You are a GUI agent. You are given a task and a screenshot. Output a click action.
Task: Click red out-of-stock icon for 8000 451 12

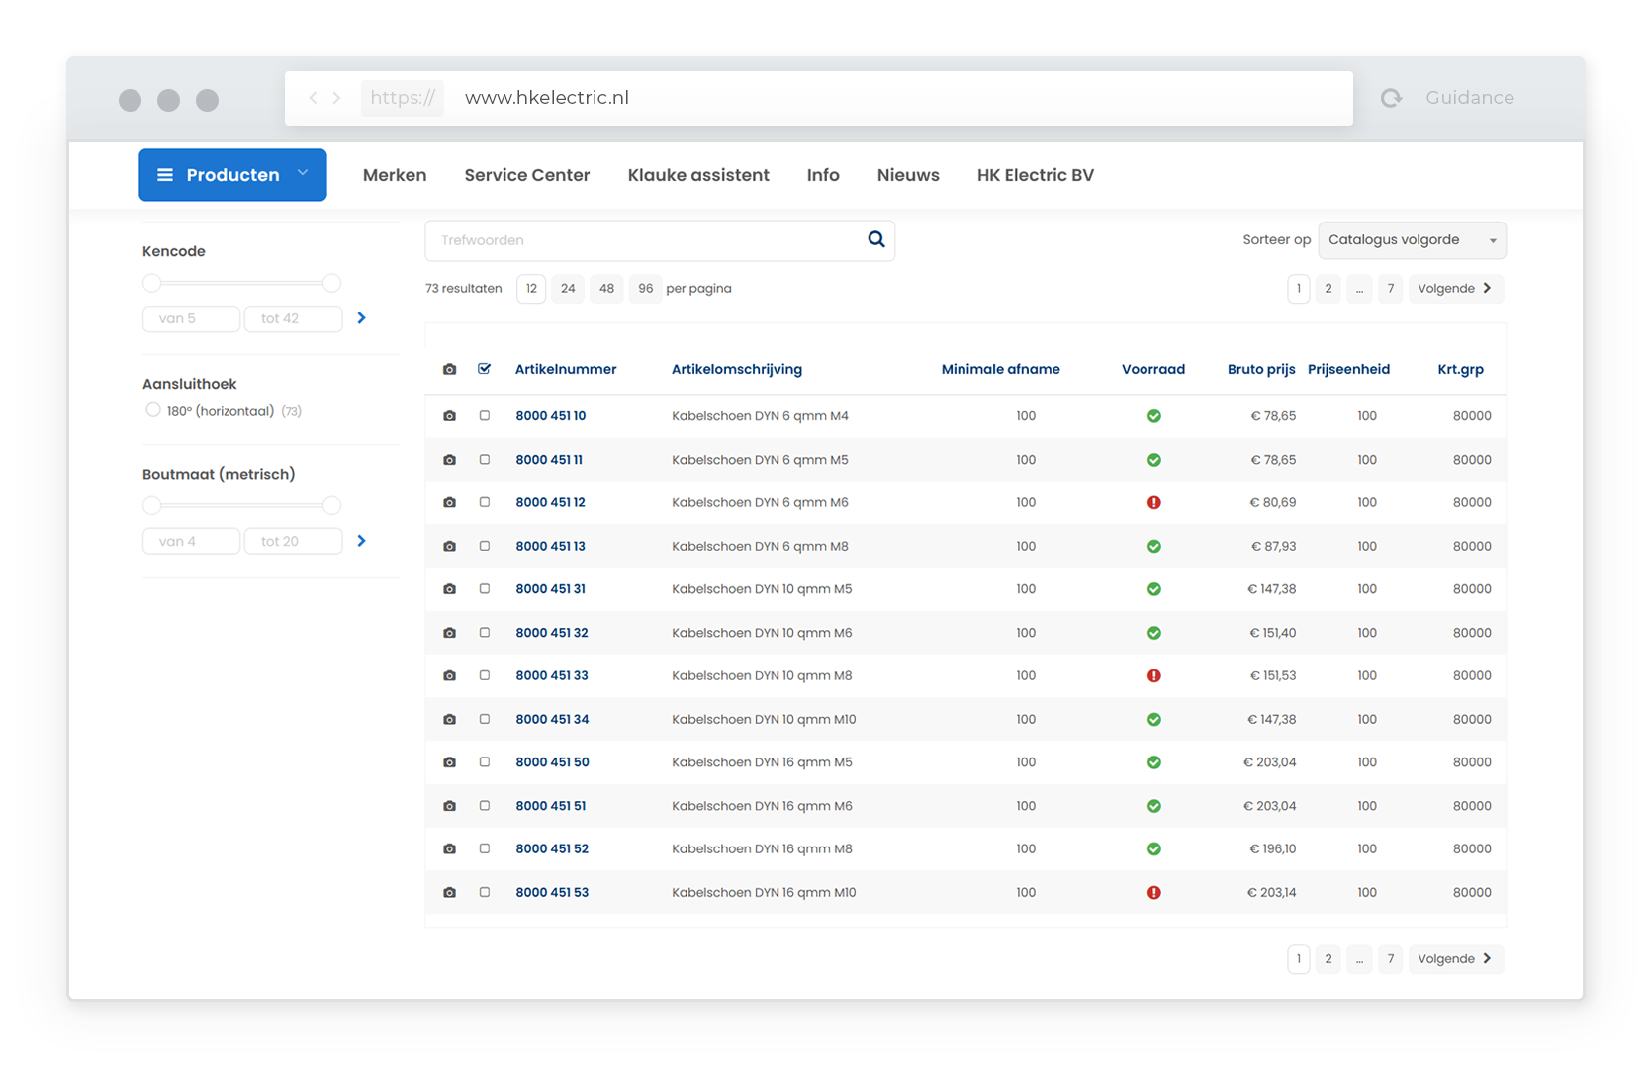[1153, 503]
